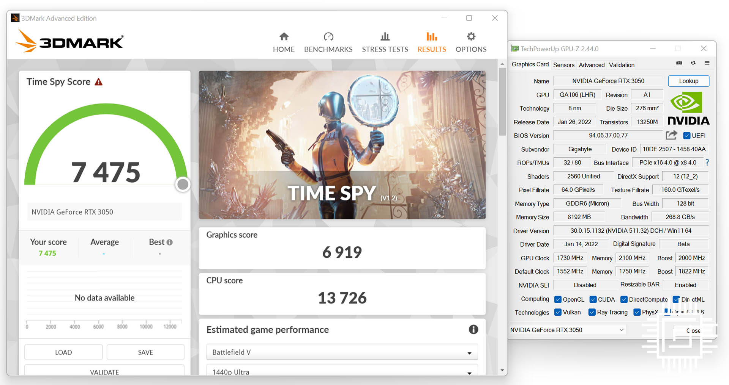Click the score gauge knob
The image size is (729, 385).
click(x=183, y=184)
